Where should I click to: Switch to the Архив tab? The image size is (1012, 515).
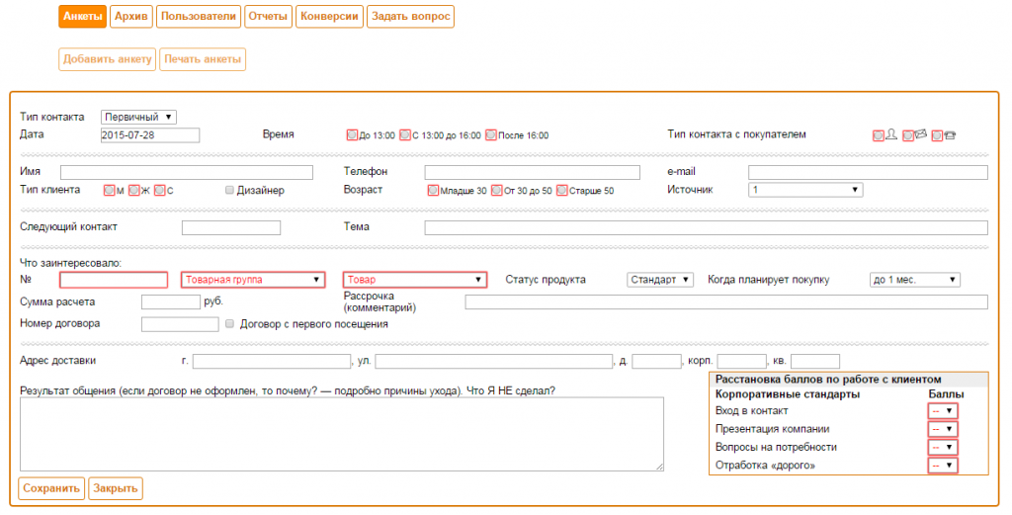[x=131, y=17]
